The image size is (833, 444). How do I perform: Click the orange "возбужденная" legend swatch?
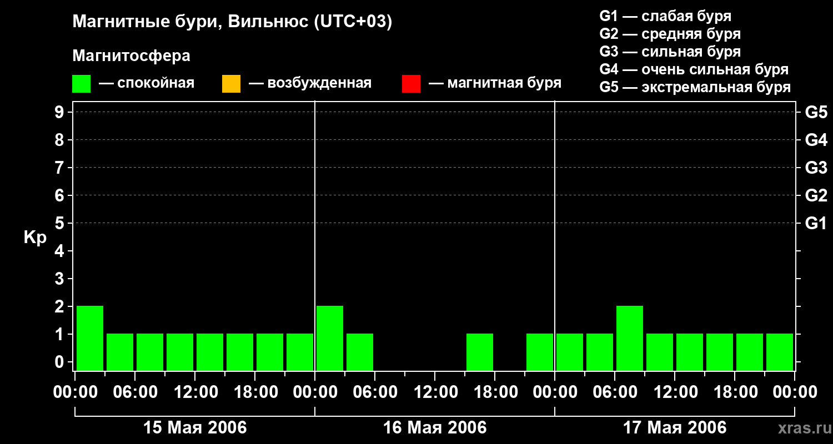(231, 84)
